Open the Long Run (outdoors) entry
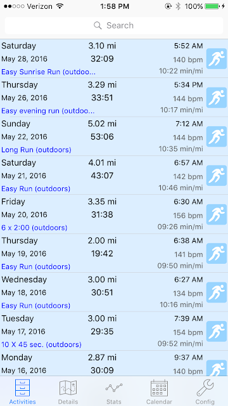This screenshot has height=406, width=228. 36,150
